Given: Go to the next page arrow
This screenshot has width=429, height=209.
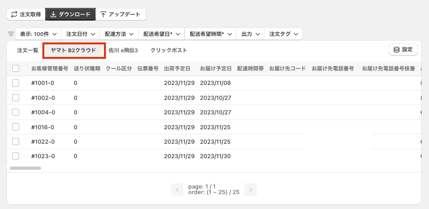Looking at the screenshot, I should point(251,189).
